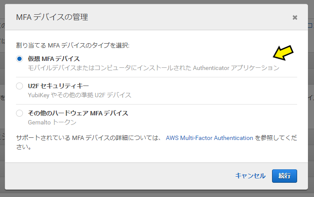The image size is (314, 197).
Task: Select the 仮想 MFA デバイス radio button
Action: pyautogui.click(x=19, y=59)
